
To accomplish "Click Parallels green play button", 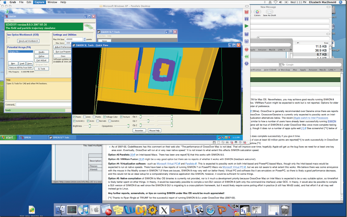I will pos(247,26).
